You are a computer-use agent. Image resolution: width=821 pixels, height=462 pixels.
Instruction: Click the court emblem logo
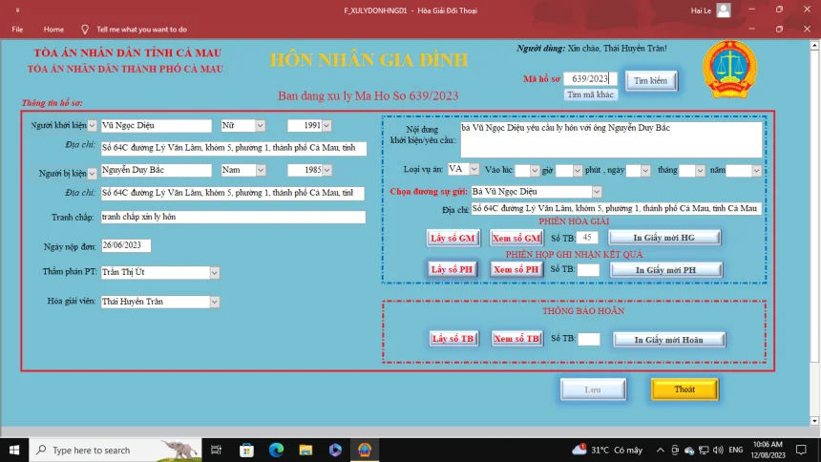coord(728,70)
